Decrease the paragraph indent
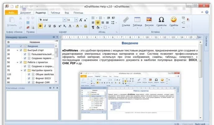The width and height of the screenshot is (214, 125). [x=109, y=18]
